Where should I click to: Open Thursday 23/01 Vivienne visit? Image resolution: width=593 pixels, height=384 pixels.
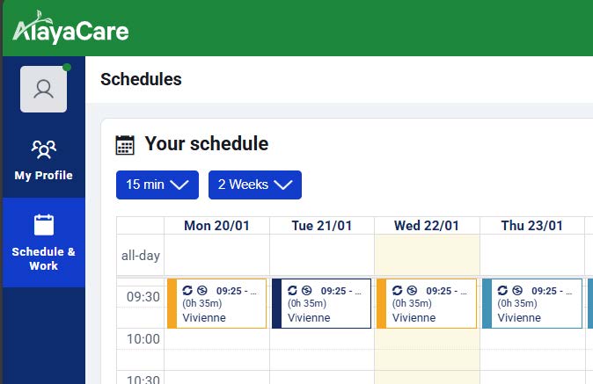[x=532, y=303]
